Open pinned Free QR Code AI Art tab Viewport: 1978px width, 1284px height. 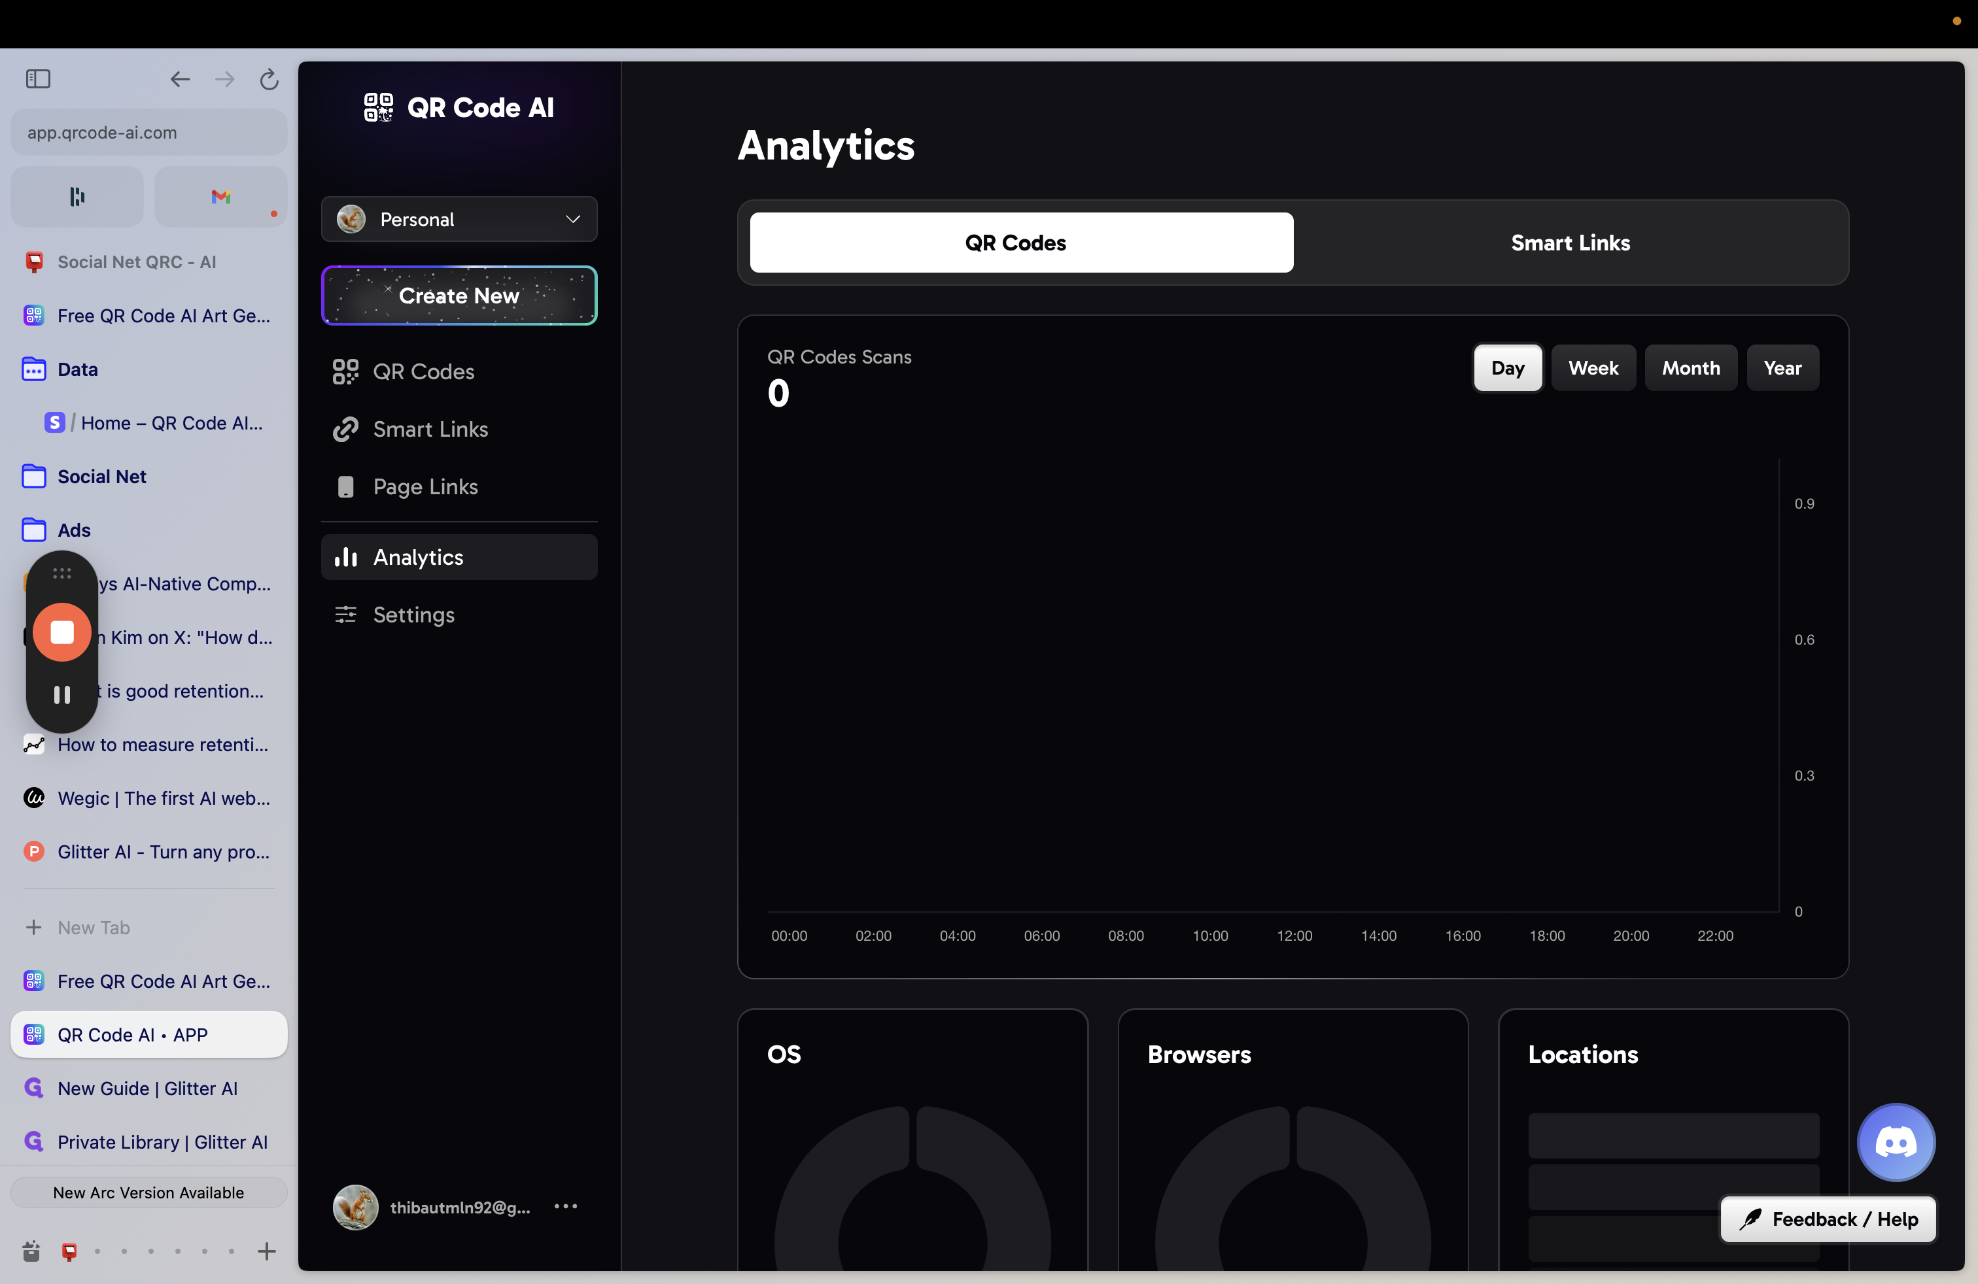[x=148, y=316]
